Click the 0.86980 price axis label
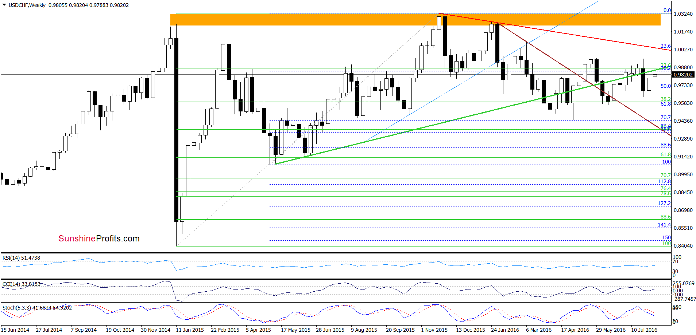The height and width of the screenshot is (335, 696). coord(683,210)
